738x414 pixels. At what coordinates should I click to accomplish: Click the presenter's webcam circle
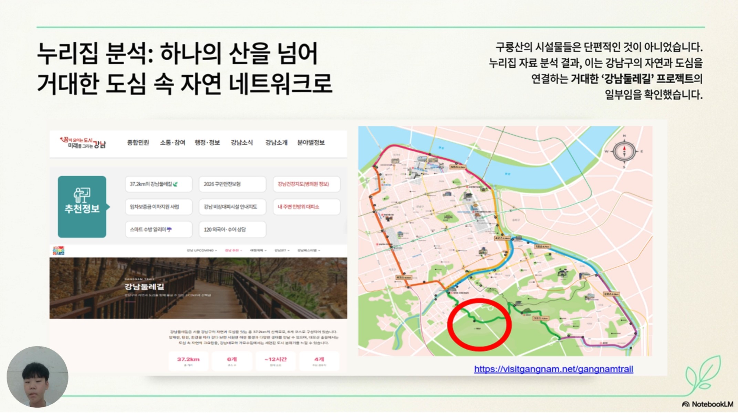37,377
